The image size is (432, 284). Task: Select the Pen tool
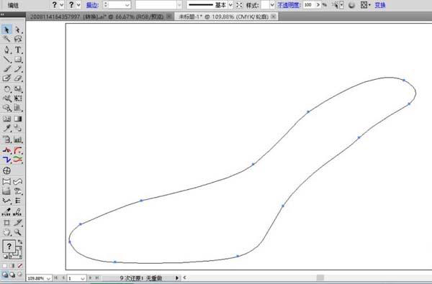7,50
